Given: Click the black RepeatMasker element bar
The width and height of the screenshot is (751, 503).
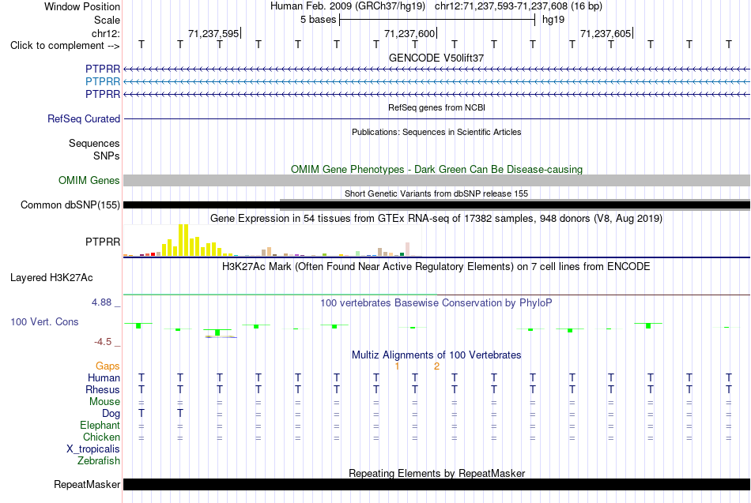Looking at the screenshot, I should coord(436,485).
